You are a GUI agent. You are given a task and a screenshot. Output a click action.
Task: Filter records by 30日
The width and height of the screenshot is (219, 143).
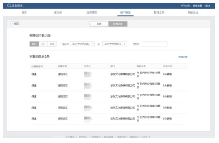pyautogui.click(x=52, y=44)
